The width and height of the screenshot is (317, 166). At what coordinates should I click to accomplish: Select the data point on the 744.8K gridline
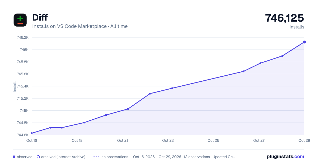(x=84, y=123)
